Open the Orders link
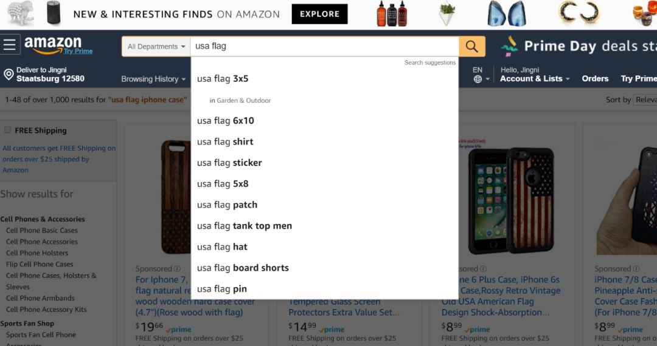This screenshot has width=657, height=346. (x=594, y=78)
